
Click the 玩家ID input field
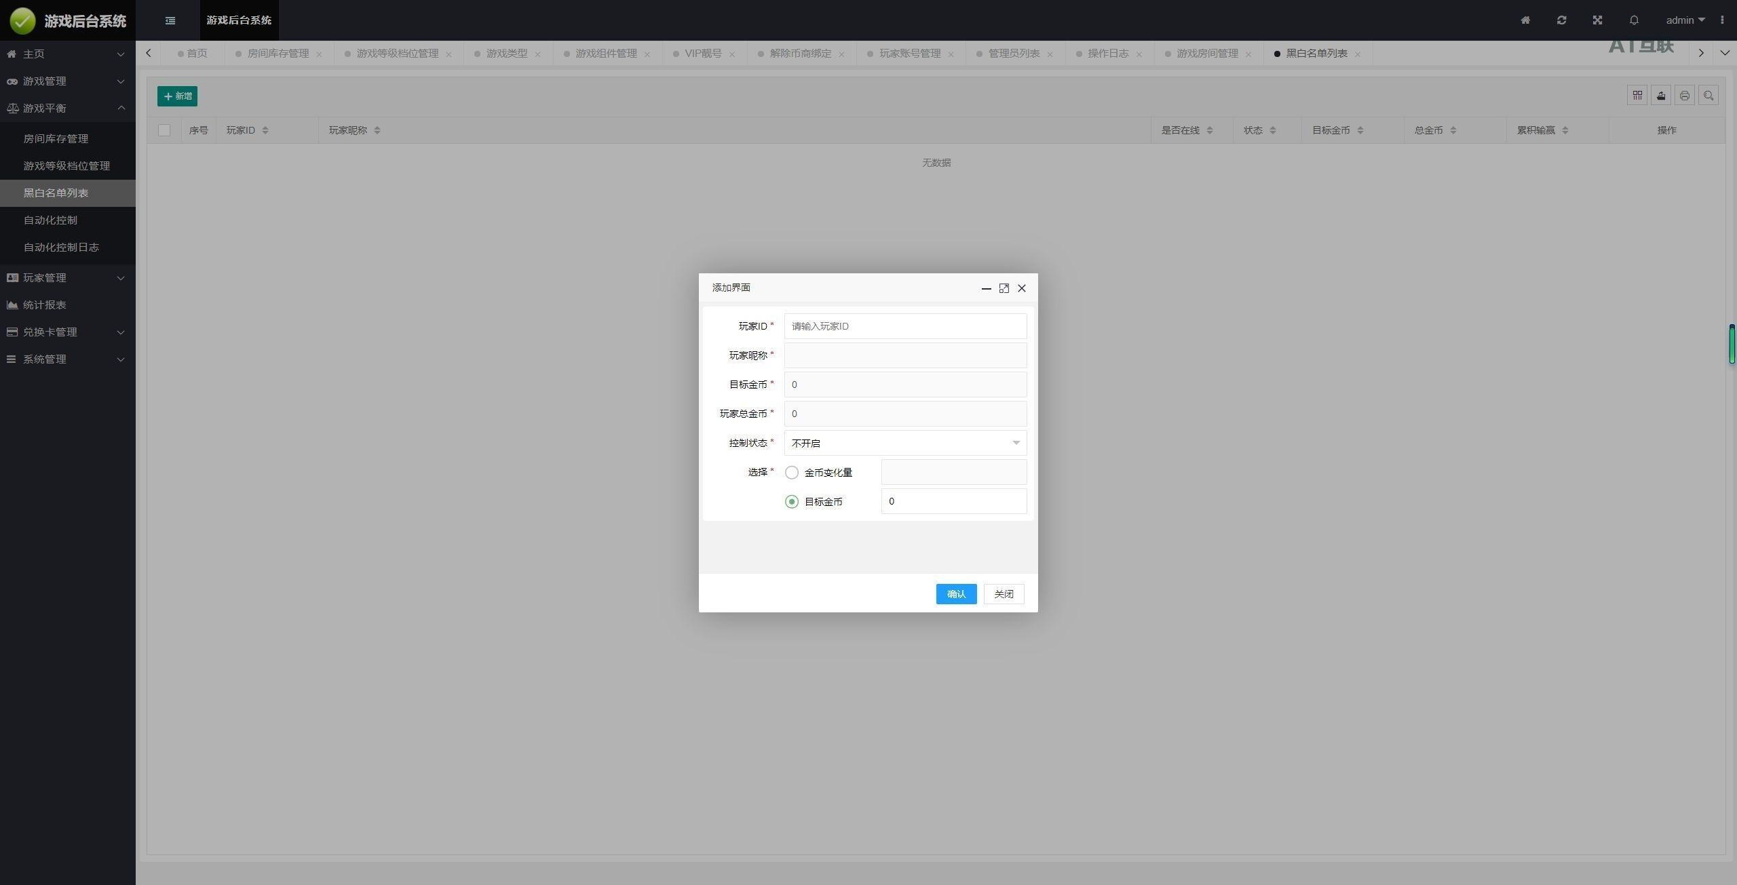click(x=905, y=326)
